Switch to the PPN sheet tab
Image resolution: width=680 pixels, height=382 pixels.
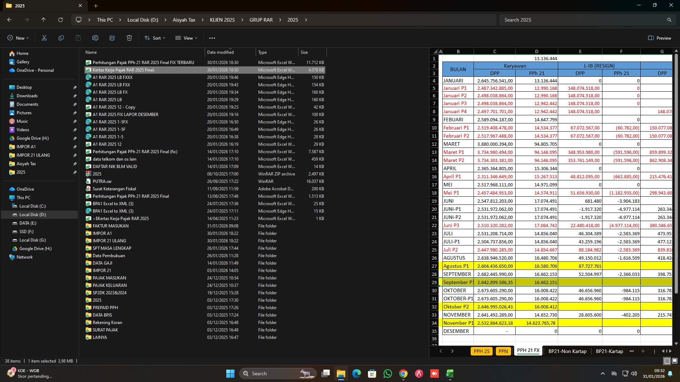click(503, 351)
